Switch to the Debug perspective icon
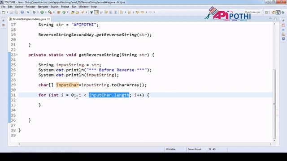287x161 pixels. point(283,12)
